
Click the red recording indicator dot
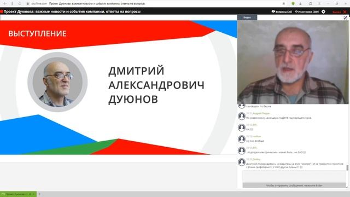tap(2, 11)
